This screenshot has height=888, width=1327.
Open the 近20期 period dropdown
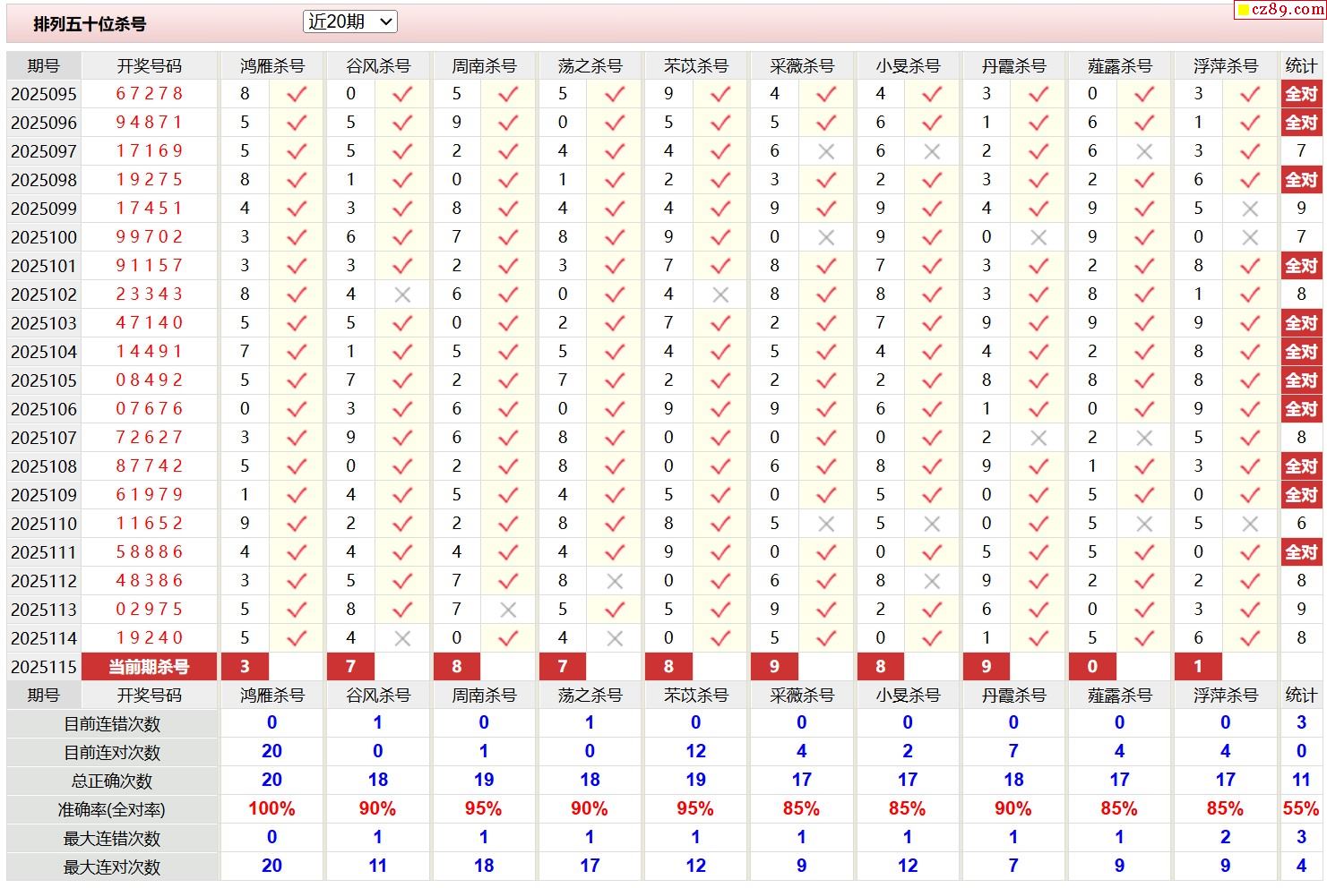350,21
